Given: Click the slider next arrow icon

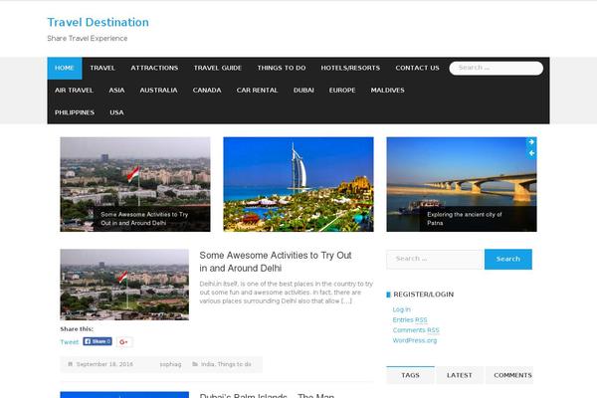Looking at the screenshot, I should (531, 142).
